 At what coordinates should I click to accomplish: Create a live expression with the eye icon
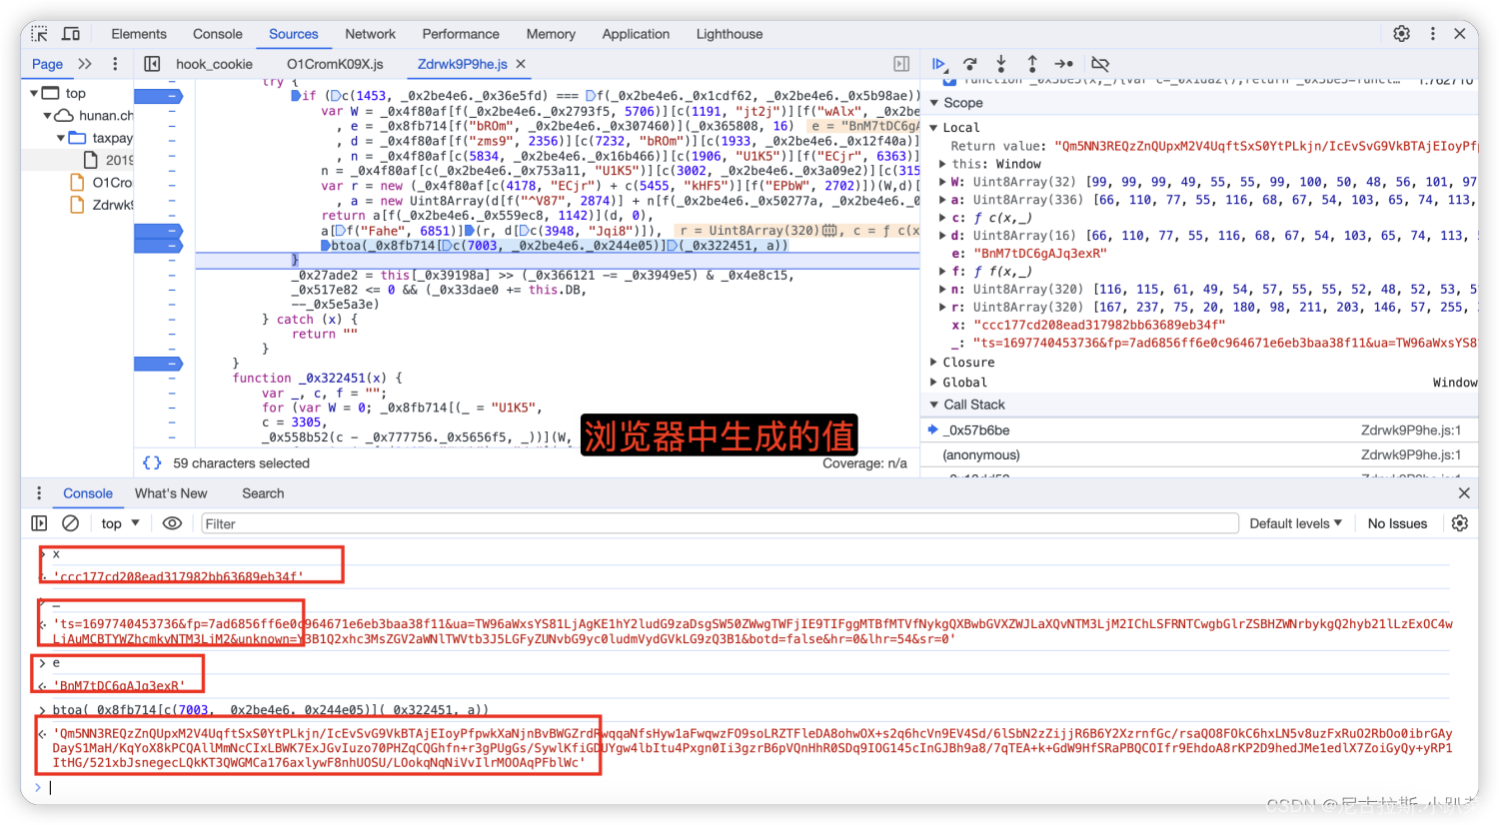point(172,522)
